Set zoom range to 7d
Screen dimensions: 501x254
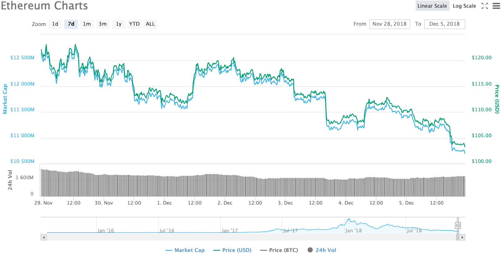pyautogui.click(x=71, y=24)
